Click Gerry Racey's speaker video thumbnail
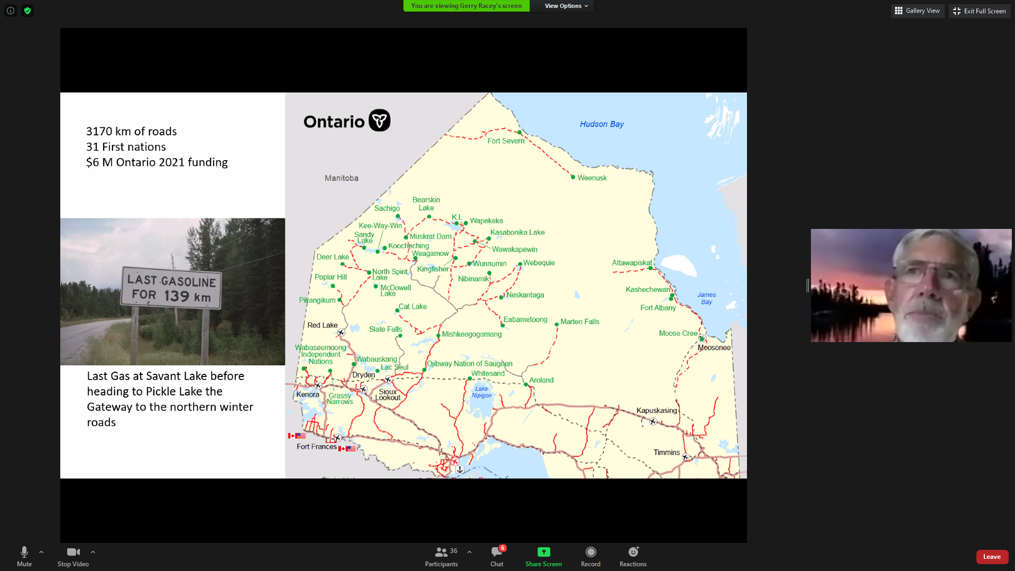 coord(911,285)
